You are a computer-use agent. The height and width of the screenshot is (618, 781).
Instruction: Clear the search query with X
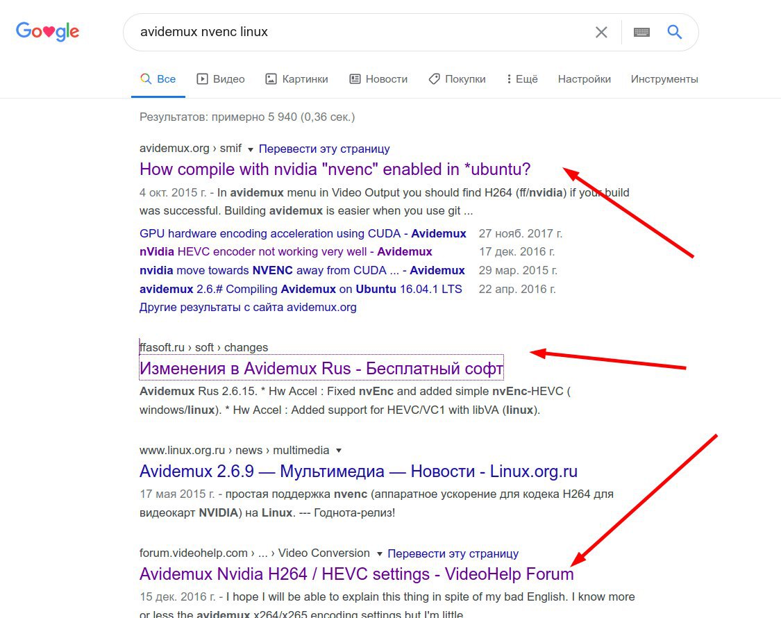pos(601,33)
